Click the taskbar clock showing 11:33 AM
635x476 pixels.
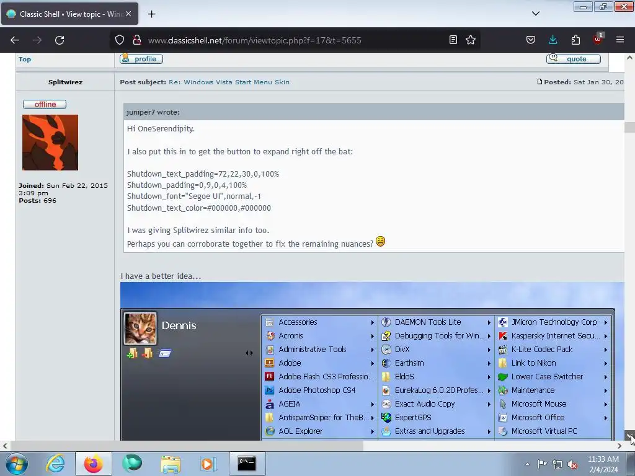pyautogui.click(x=603, y=464)
